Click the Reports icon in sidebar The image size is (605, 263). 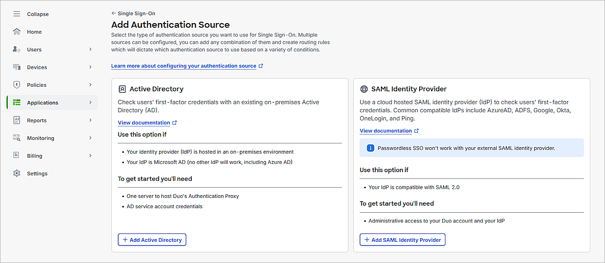[17, 120]
